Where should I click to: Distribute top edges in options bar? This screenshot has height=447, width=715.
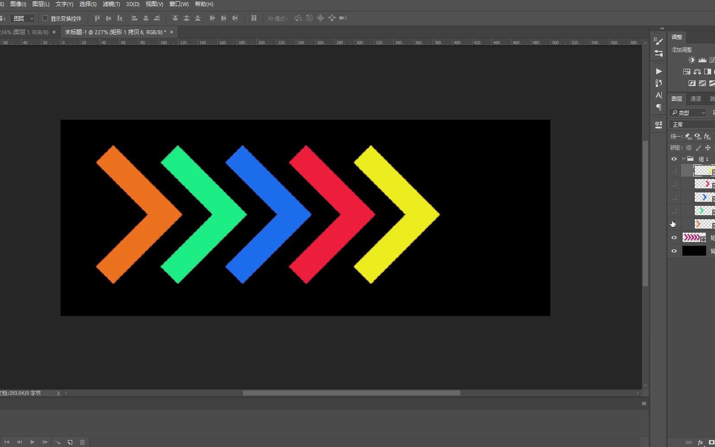click(x=175, y=18)
